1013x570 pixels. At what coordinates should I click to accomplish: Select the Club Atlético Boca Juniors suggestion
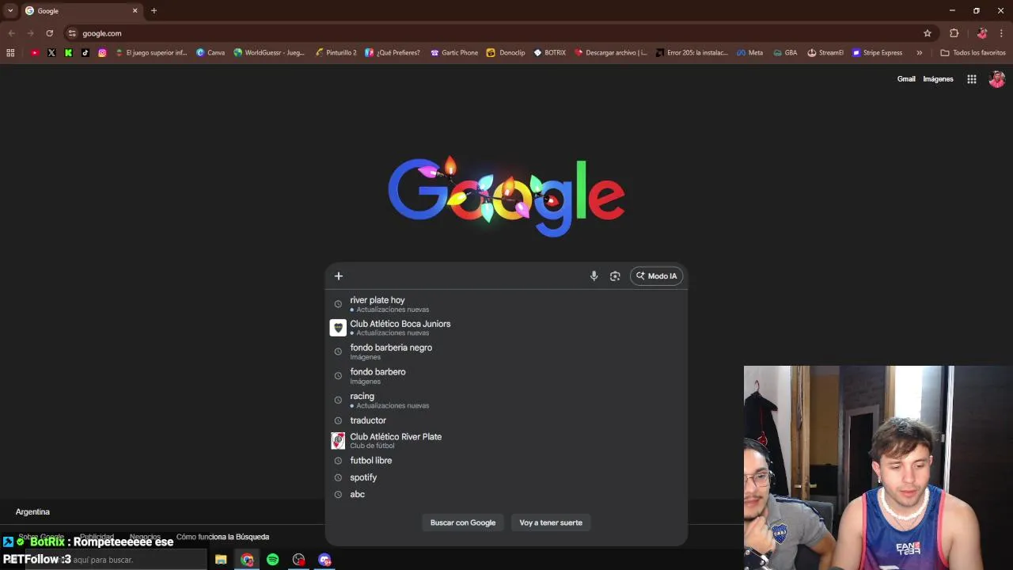[x=506, y=328]
